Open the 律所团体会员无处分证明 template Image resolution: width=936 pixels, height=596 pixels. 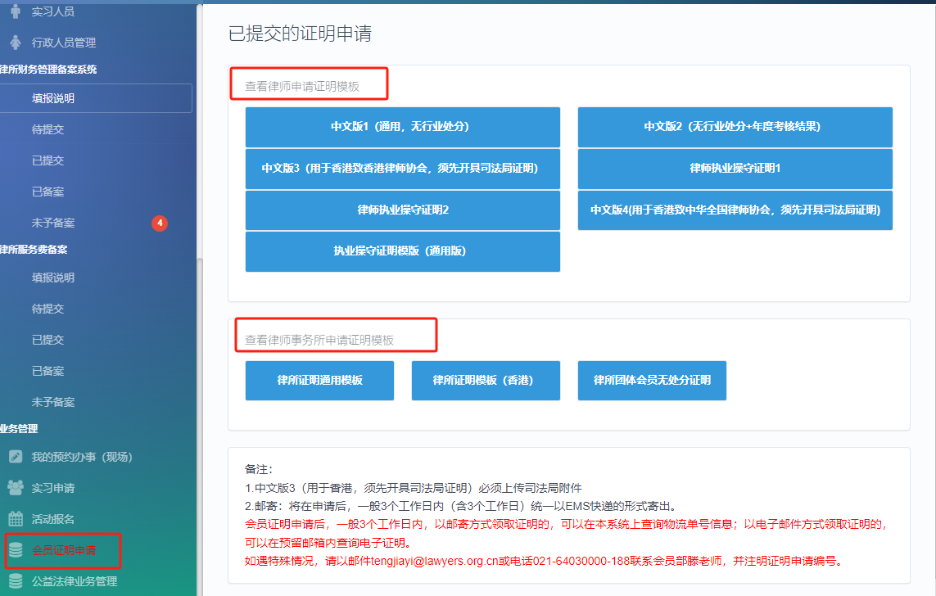(x=652, y=381)
